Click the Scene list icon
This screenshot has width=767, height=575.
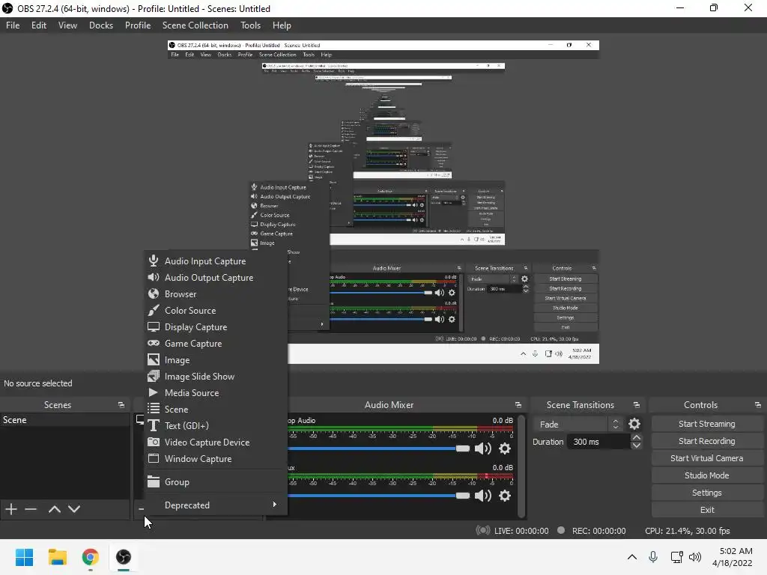(x=154, y=409)
